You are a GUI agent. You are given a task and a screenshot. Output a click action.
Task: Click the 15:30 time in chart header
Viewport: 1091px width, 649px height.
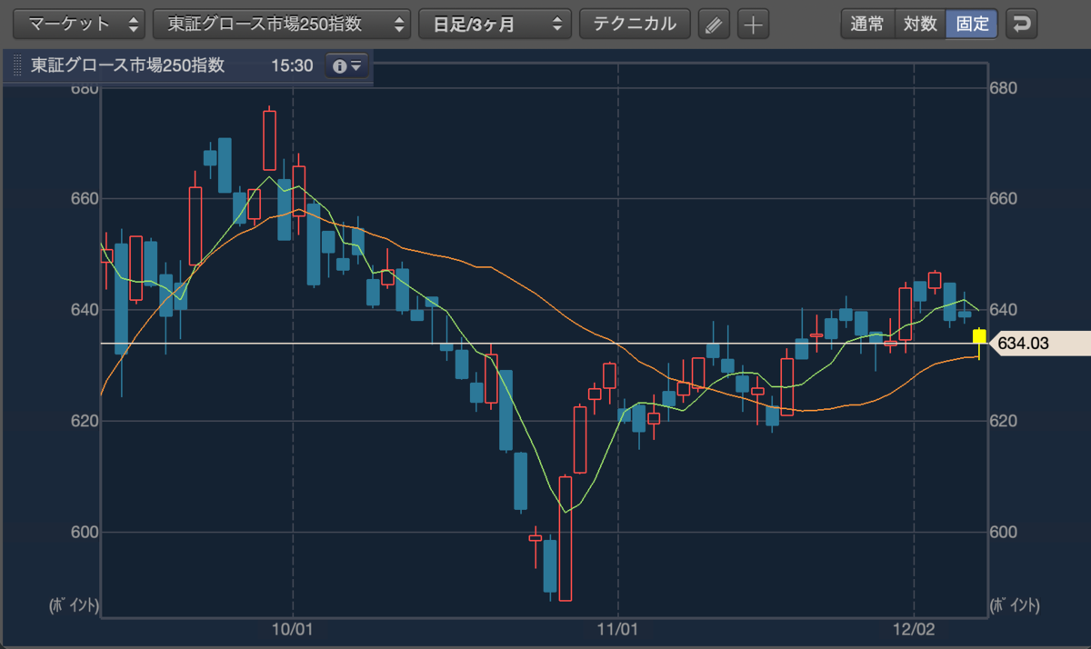click(290, 66)
